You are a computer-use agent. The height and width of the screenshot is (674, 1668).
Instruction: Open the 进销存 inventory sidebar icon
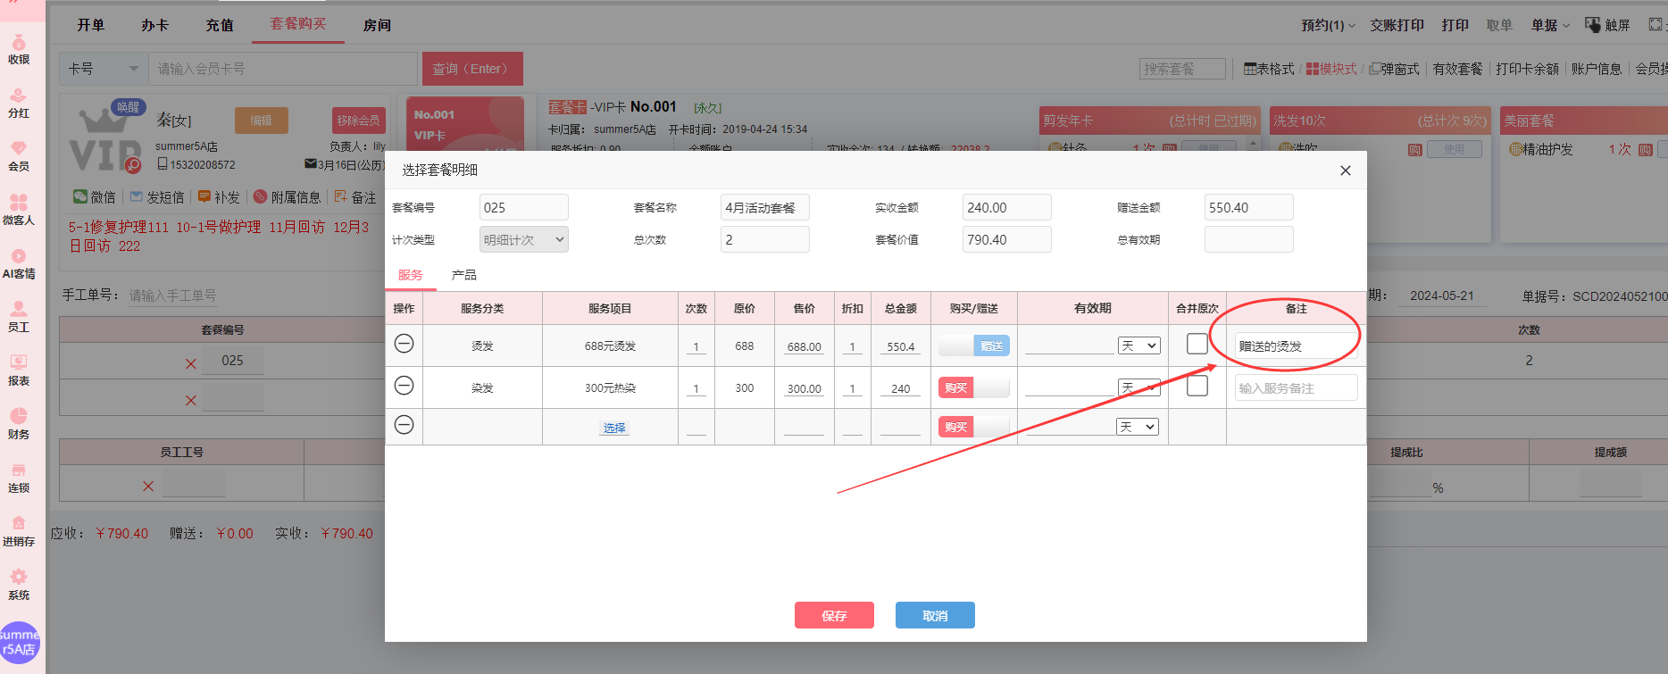[19, 532]
